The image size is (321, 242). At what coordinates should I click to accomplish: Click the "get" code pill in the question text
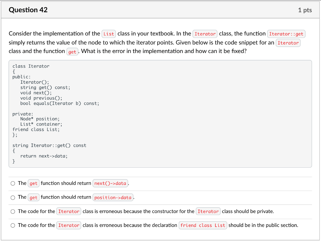72,51
